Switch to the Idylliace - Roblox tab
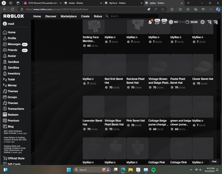Viewport: 222px width, 174px height. (x=123, y=3)
